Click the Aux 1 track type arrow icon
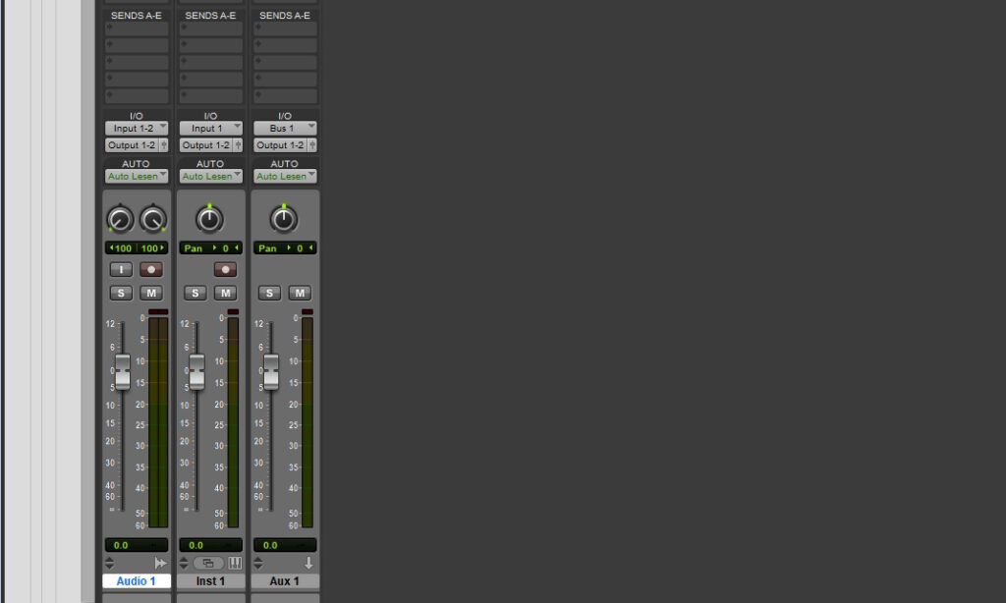The width and height of the screenshot is (1006, 603). (x=308, y=564)
